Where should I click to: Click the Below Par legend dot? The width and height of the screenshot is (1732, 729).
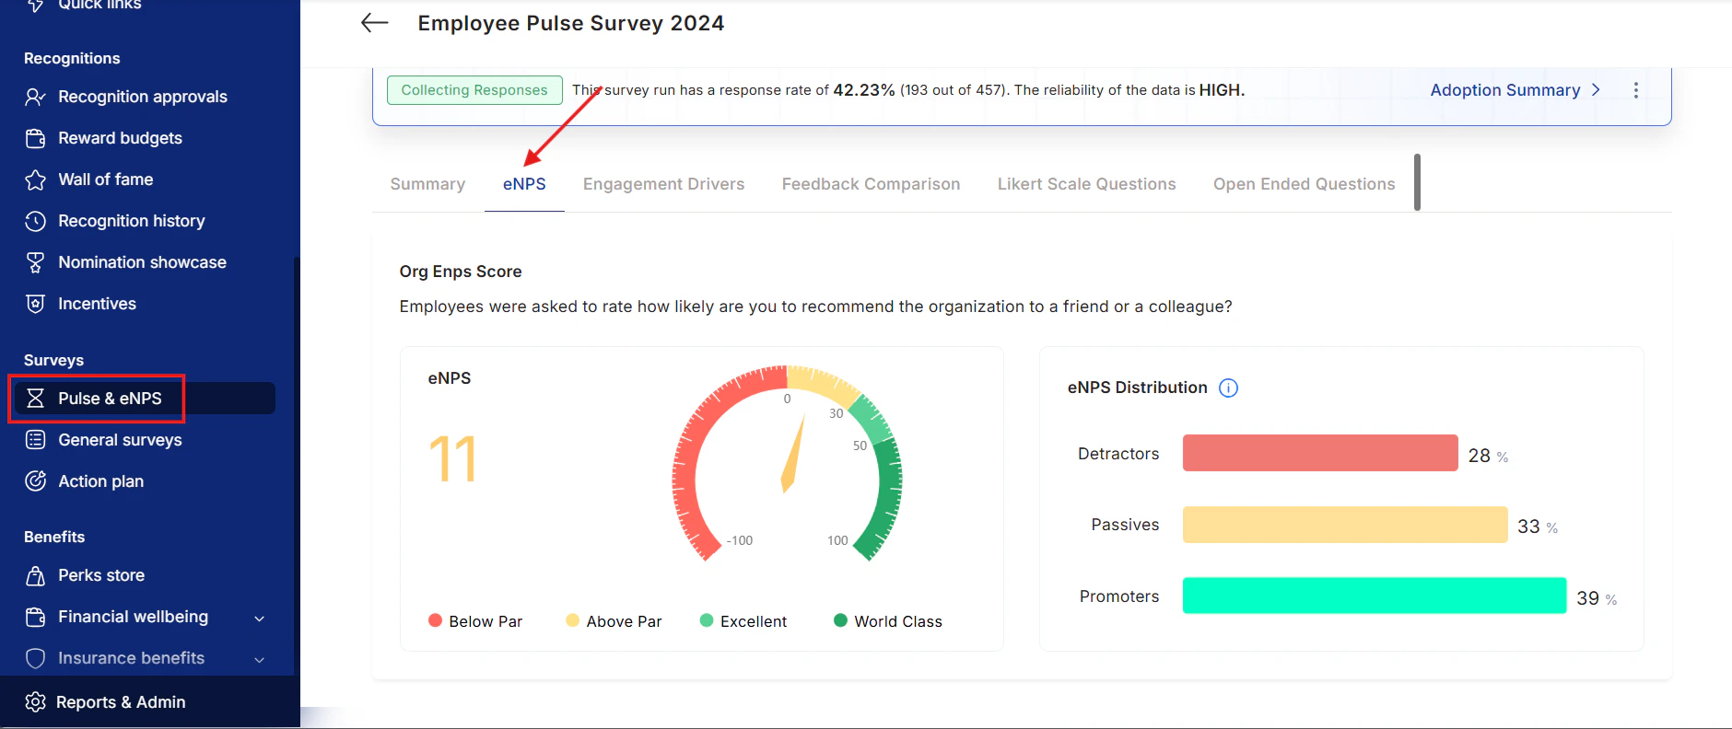[x=435, y=620]
